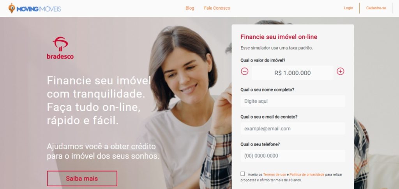
Task: Open Fale Conosco page
Action: [x=217, y=8]
